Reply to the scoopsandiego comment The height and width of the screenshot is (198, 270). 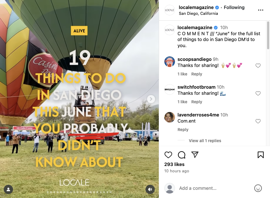(x=197, y=74)
